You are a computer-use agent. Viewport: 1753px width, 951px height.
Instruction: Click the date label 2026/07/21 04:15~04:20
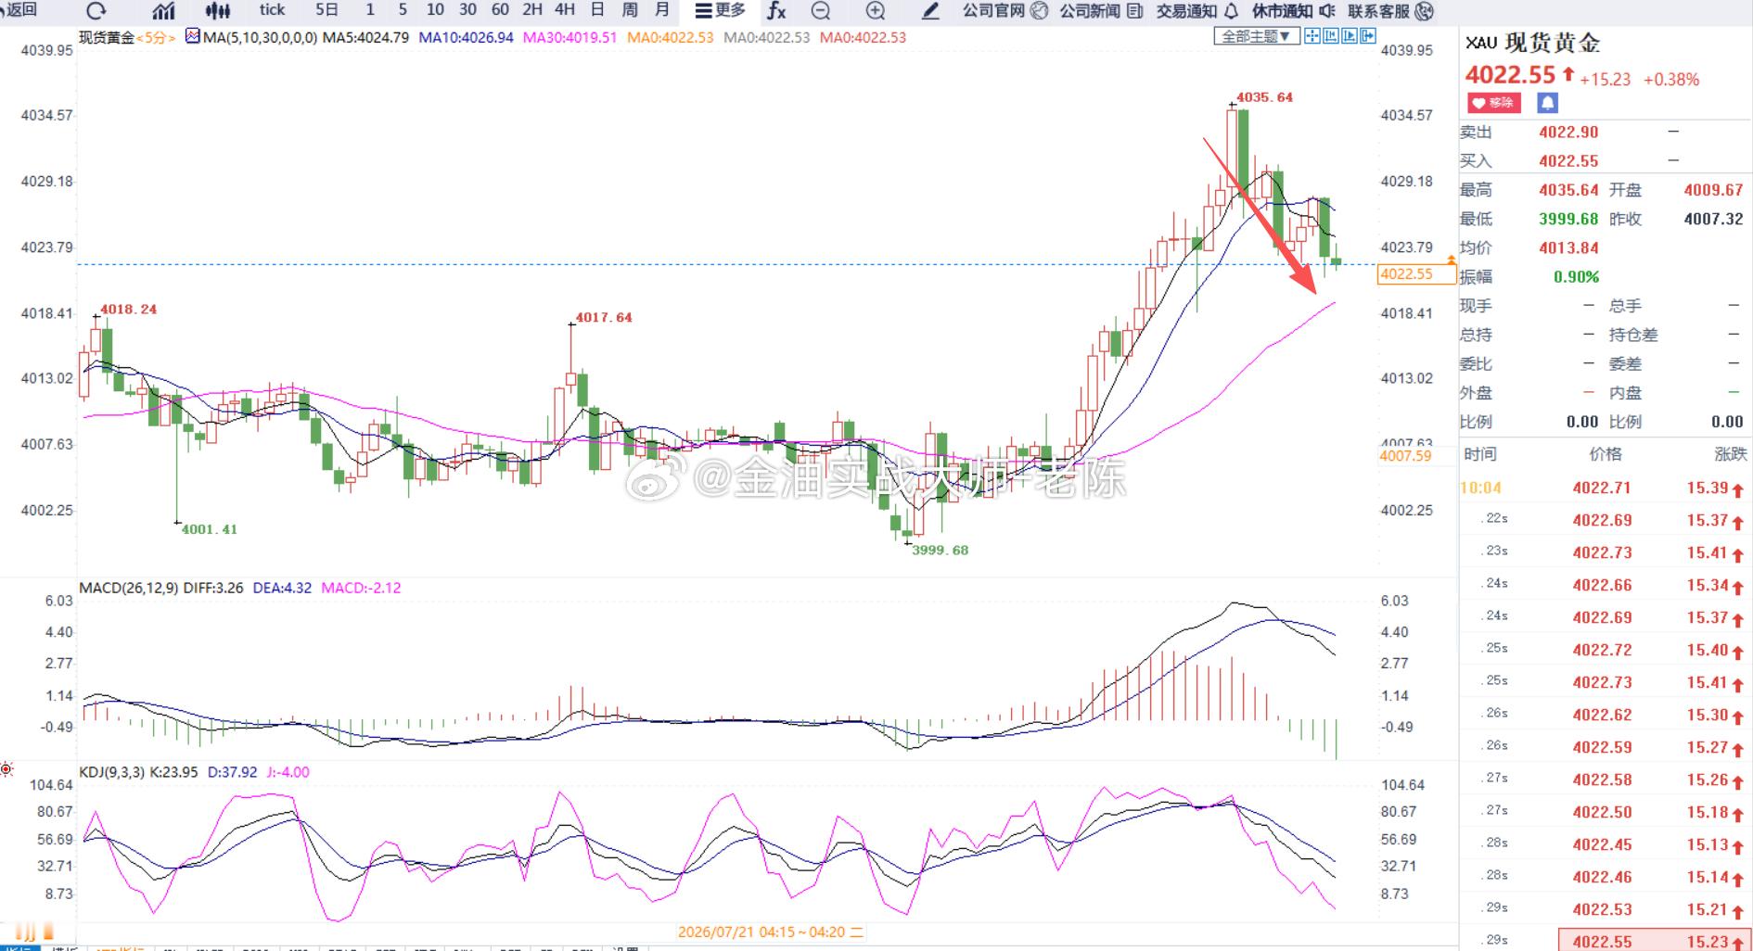click(771, 932)
